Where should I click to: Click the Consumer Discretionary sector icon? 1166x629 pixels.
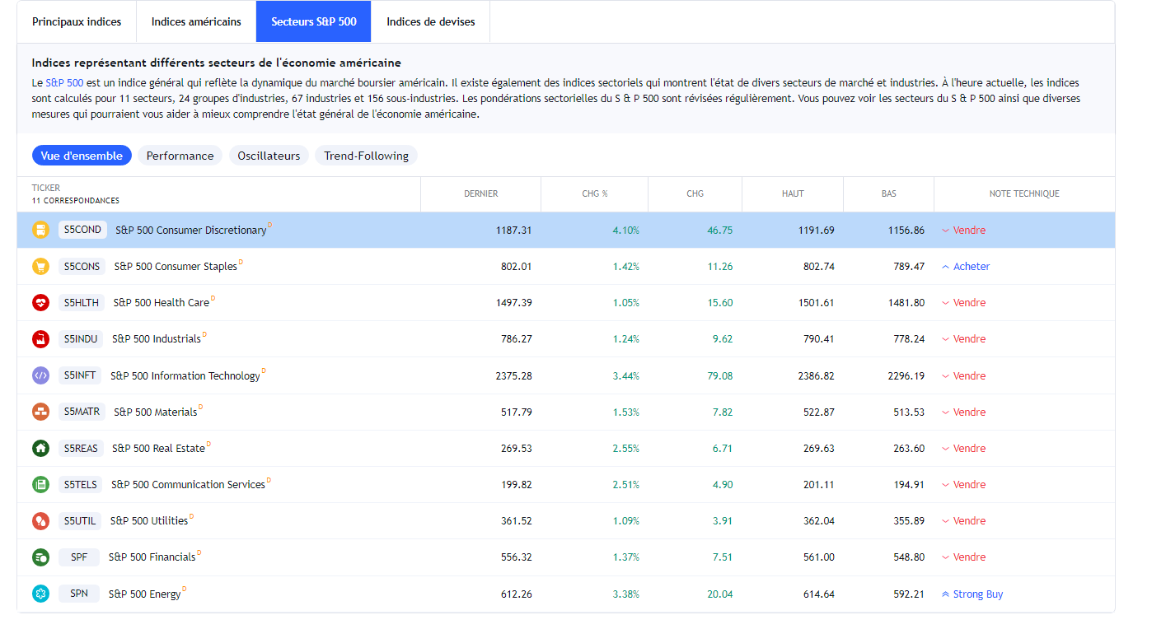pos(40,230)
